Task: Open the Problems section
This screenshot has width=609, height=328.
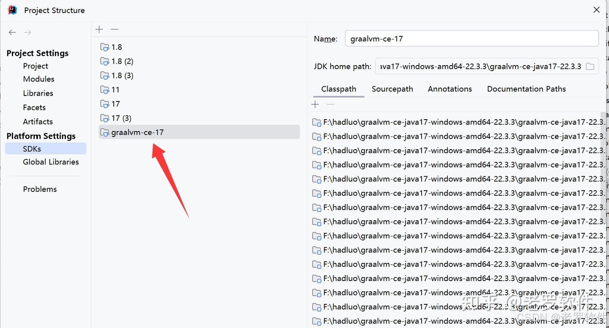Action: coord(40,189)
